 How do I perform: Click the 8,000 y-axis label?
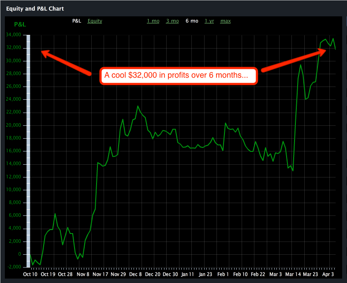[x=15, y=202]
